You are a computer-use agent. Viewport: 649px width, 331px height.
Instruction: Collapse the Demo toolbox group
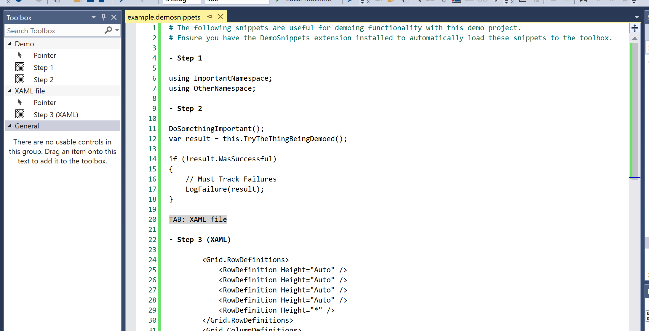(10, 44)
